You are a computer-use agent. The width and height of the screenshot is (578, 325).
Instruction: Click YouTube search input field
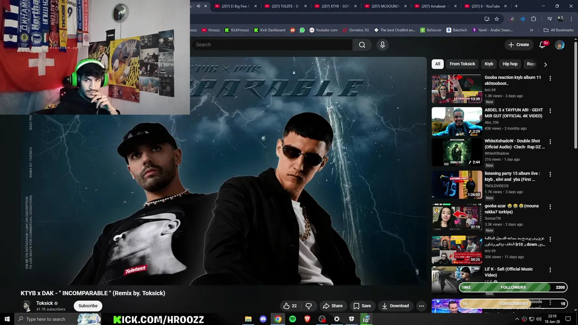point(273,45)
